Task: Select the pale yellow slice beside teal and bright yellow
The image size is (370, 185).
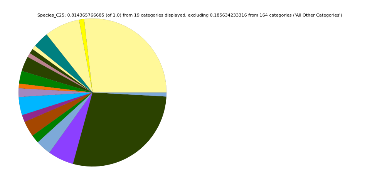Action: coord(66,35)
